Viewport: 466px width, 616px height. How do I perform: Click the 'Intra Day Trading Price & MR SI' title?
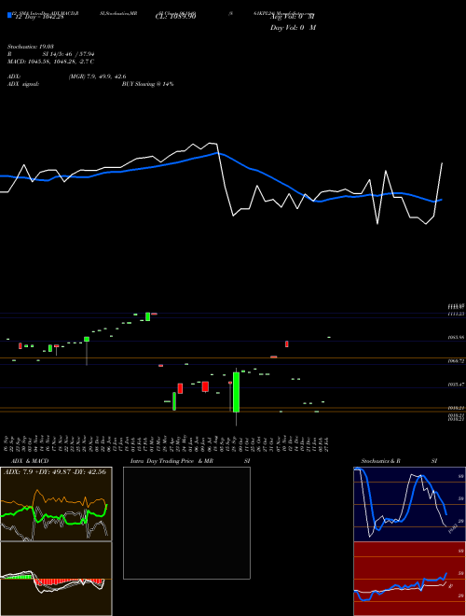coord(190,461)
